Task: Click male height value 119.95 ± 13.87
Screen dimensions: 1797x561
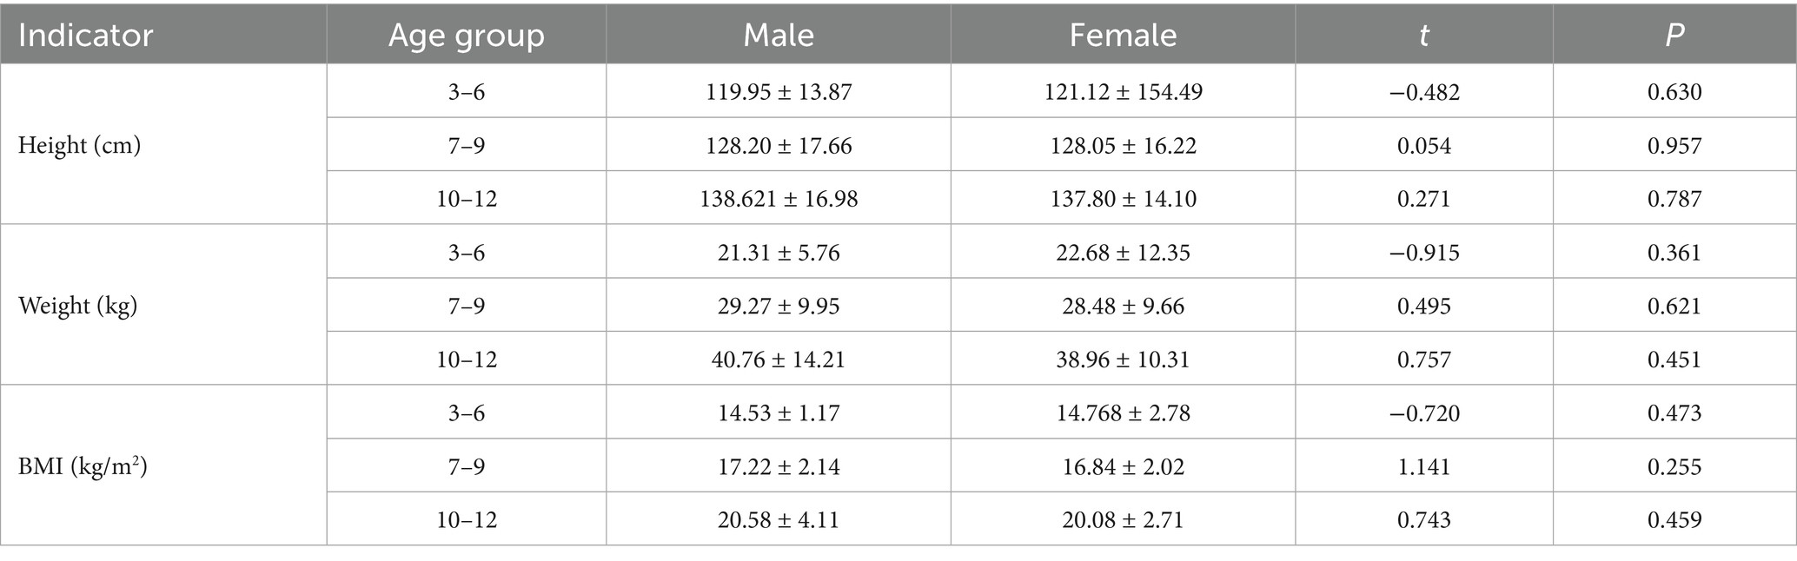Action: coord(779,91)
